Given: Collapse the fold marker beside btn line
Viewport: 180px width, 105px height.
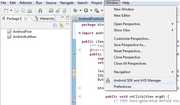Looking at the screenshot, I should [79, 88].
